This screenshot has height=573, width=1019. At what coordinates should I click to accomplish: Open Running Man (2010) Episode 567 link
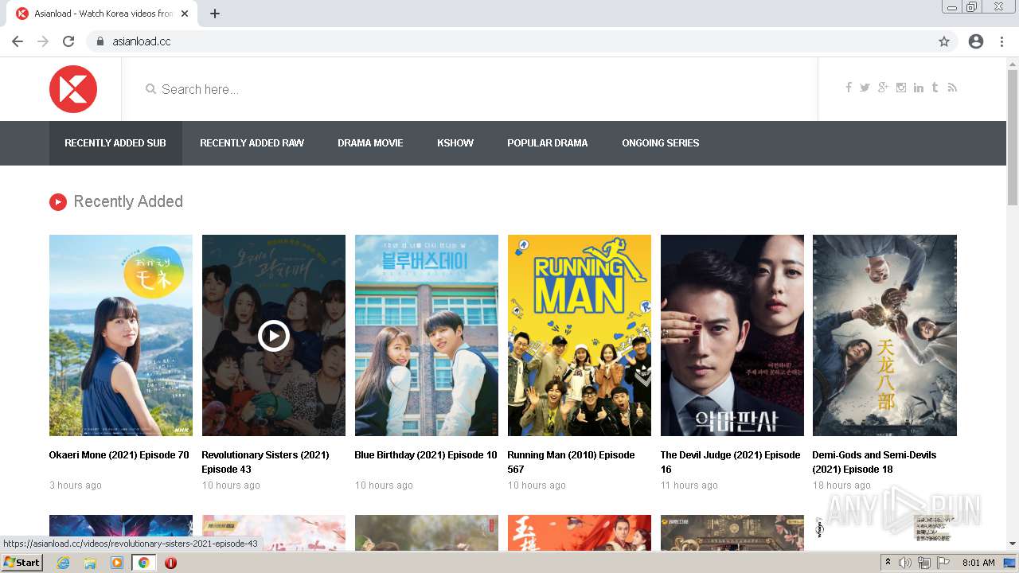coord(572,462)
